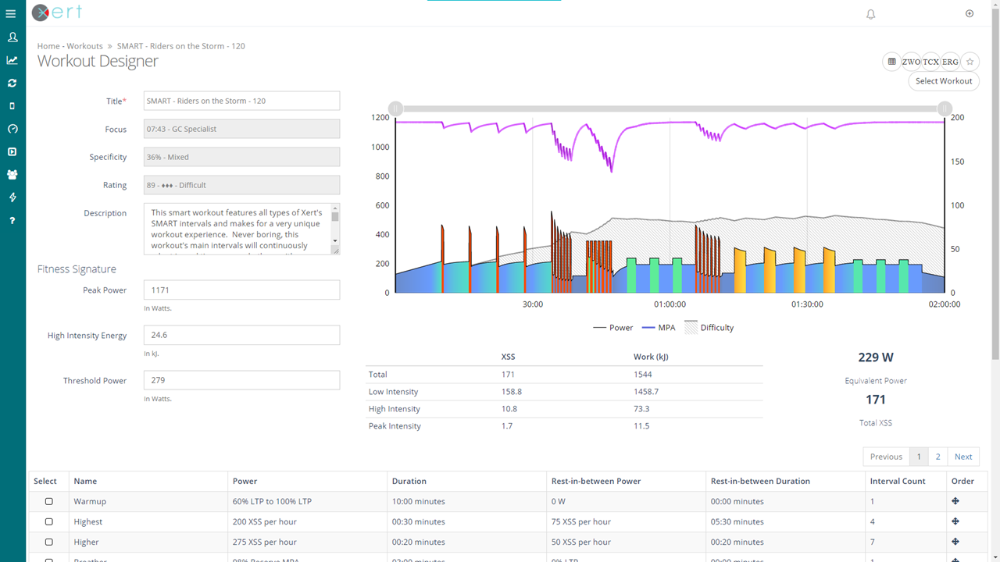Open the group community sidebar icon

point(12,175)
